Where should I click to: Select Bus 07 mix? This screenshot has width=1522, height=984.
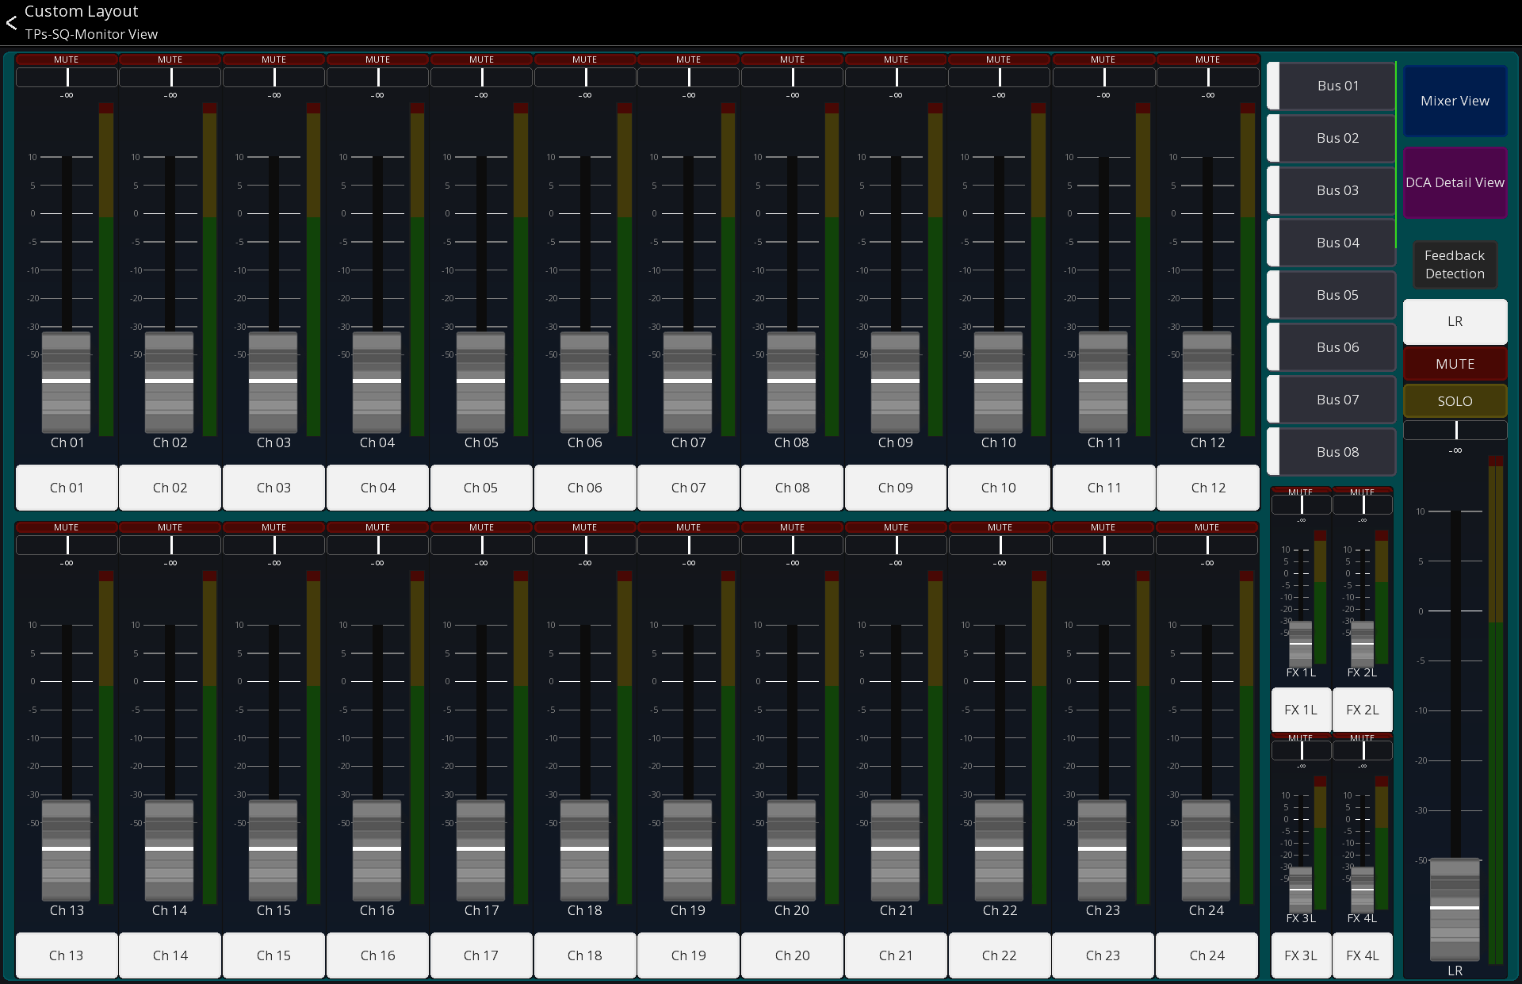coord(1332,400)
